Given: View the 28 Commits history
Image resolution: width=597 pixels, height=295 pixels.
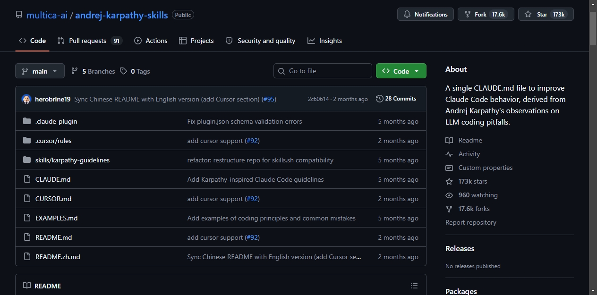Looking at the screenshot, I should 396,99.
